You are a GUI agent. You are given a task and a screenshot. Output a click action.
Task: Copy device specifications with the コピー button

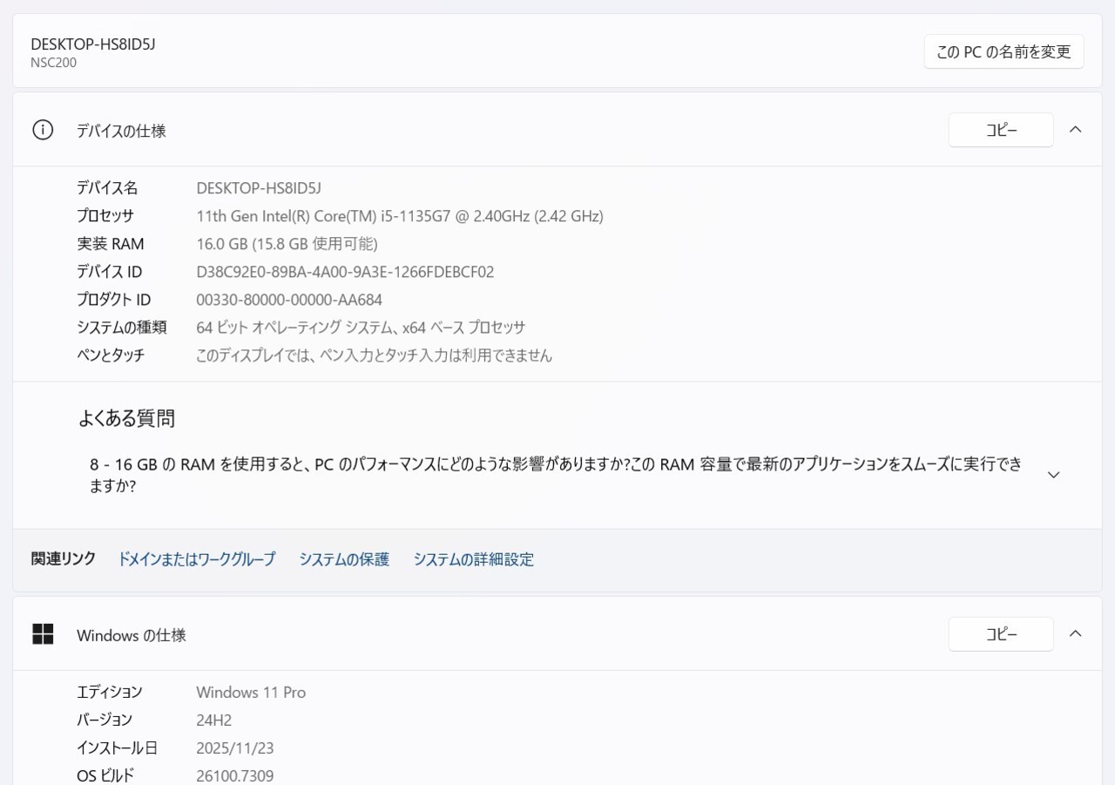coord(1001,130)
